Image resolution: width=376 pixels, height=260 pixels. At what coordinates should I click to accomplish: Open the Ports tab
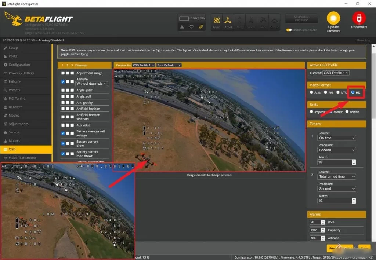click(x=26, y=56)
